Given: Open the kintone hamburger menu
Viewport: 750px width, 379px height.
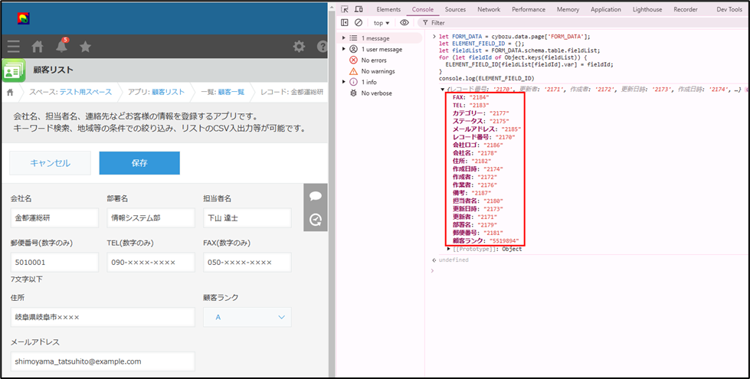Looking at the screenshot, I should tap(13, 47).
